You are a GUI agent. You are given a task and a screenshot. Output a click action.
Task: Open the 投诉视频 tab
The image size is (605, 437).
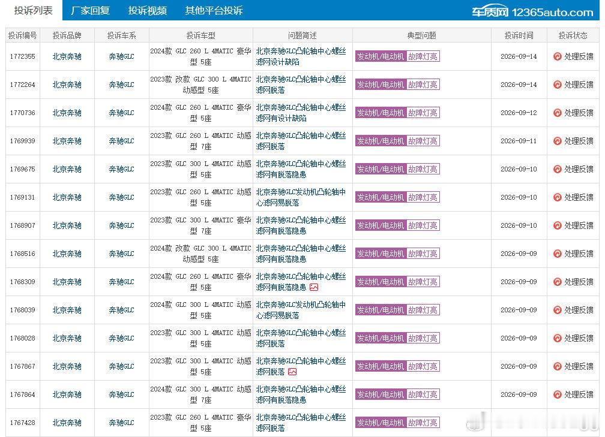[x=148, y=10]
